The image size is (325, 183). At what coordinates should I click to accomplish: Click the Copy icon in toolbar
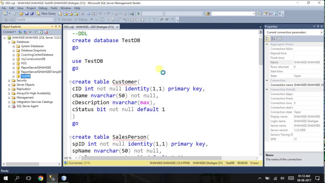(x=88, y=13)
